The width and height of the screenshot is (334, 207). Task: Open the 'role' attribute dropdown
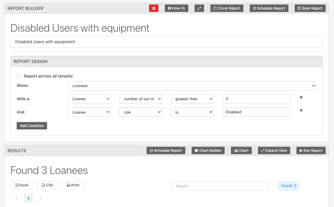(141, 112)
